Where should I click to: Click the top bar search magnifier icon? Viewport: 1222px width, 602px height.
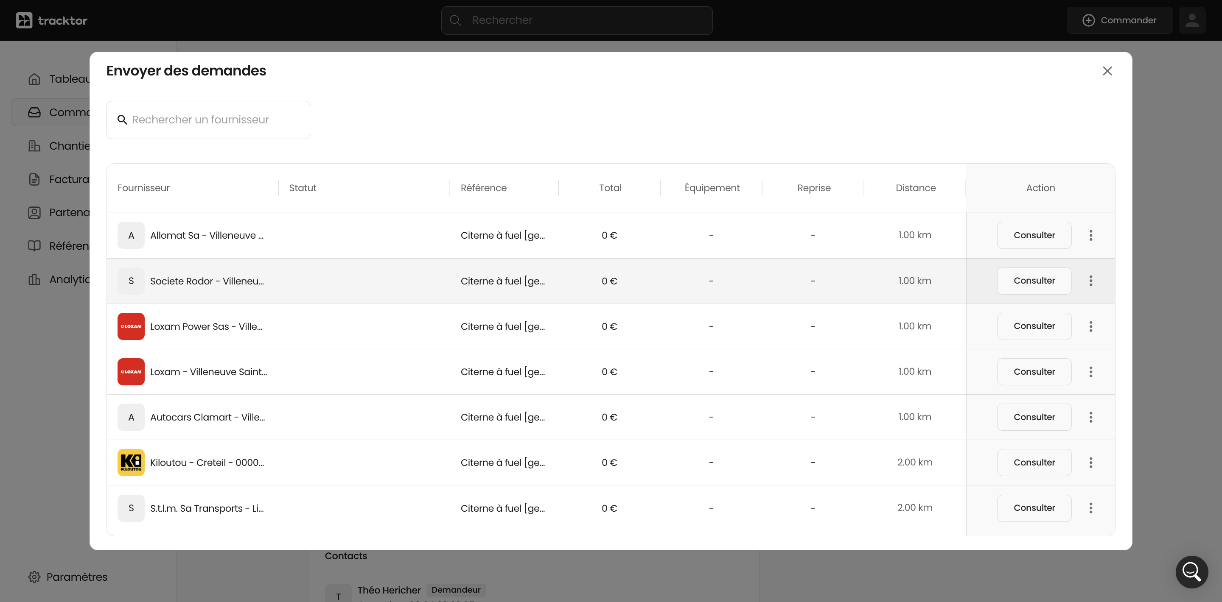(455, 20)
